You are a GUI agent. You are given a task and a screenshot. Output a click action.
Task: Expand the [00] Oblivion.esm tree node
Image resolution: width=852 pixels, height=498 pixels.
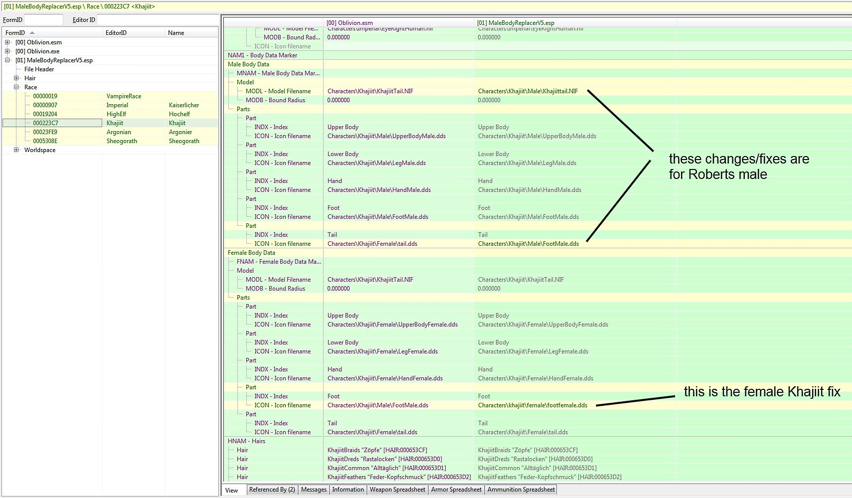coord(7,42)
